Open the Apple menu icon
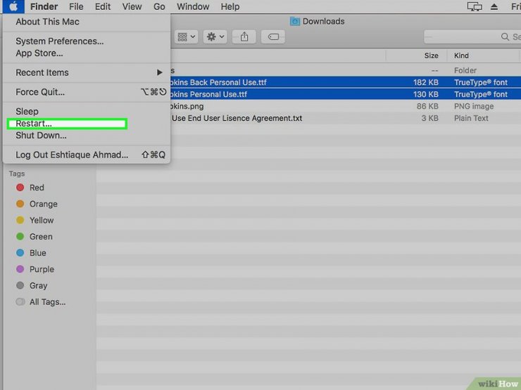The image size is (521, 390). [x=13, y=6]
